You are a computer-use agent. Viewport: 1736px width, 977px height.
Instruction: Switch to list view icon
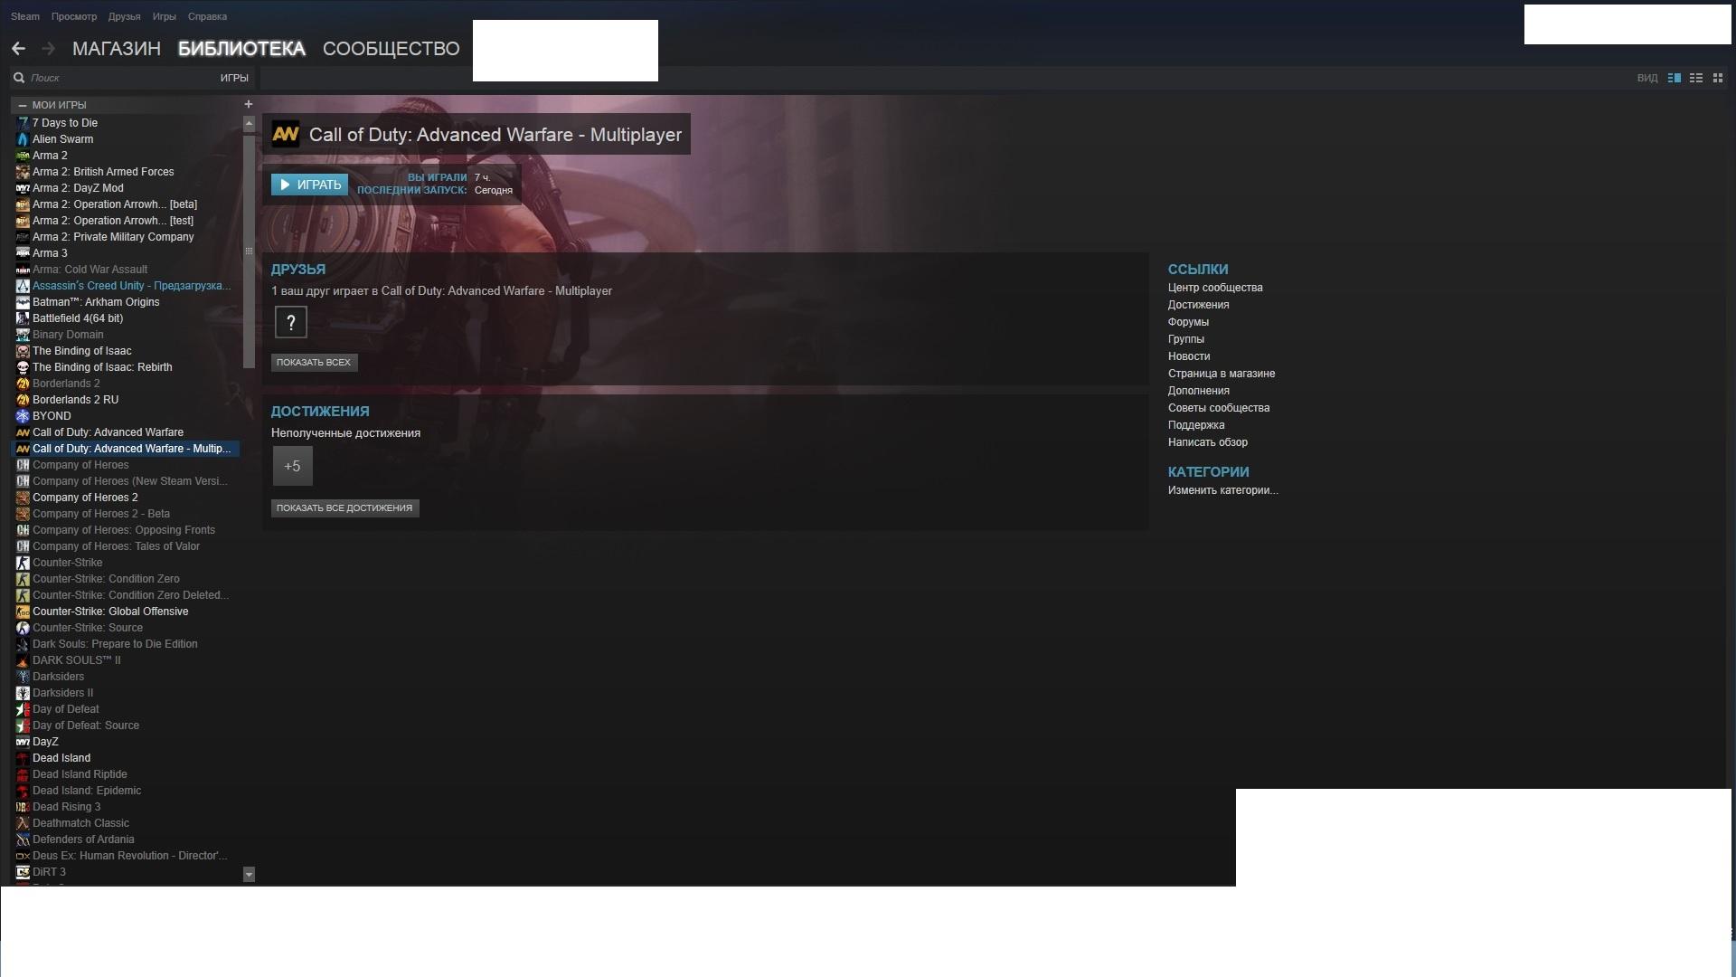pyautogui.click(x=1696, y=78)
